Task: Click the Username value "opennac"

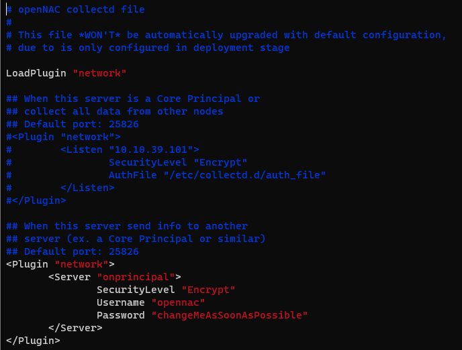Action: coord(178,302)
